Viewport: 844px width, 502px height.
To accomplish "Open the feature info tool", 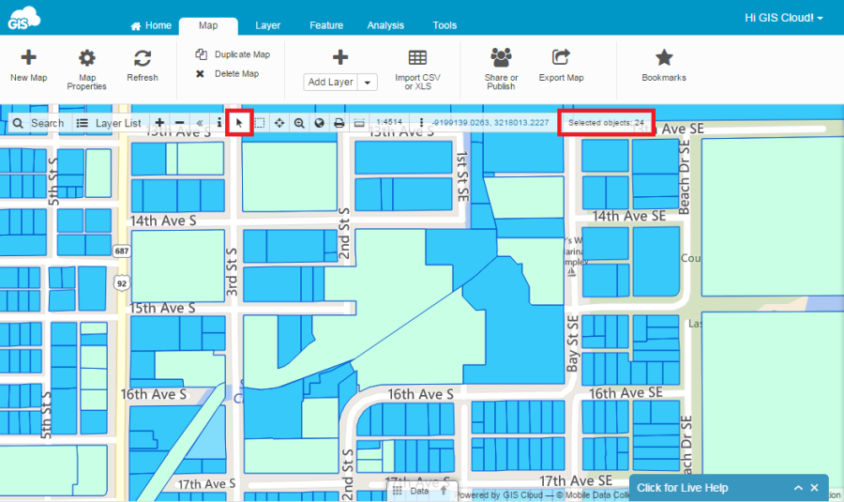I will 219,123.
